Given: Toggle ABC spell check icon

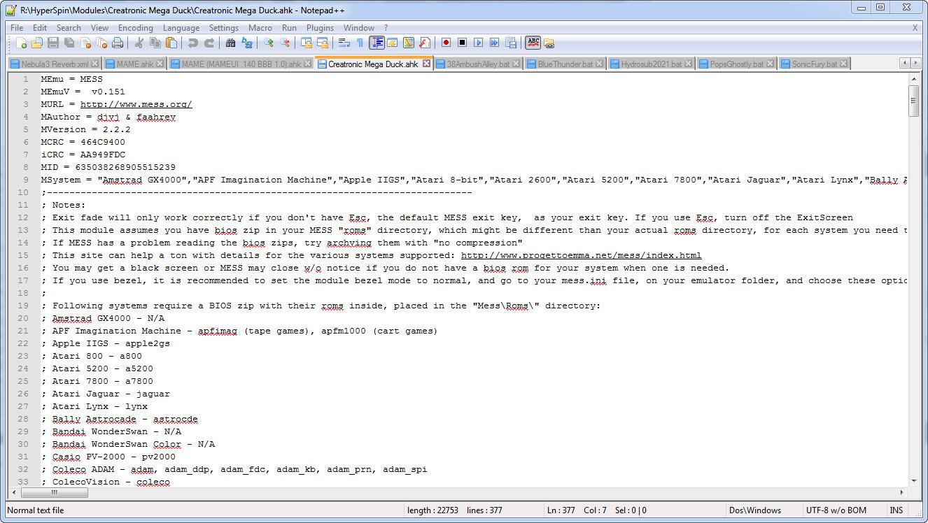Looking at the screenshot, I should tap(534, 43).
